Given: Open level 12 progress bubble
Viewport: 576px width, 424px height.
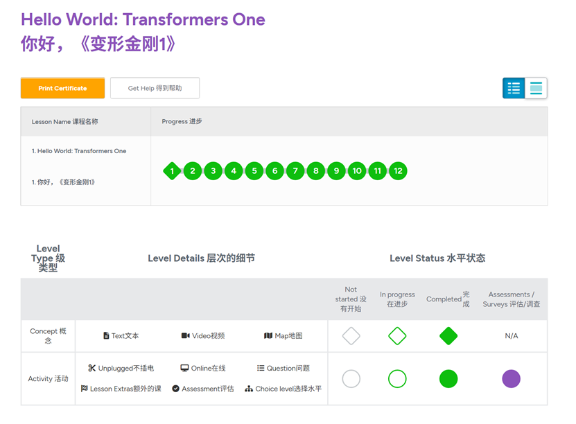Looking at the screenshot, I should pos(398,170).
